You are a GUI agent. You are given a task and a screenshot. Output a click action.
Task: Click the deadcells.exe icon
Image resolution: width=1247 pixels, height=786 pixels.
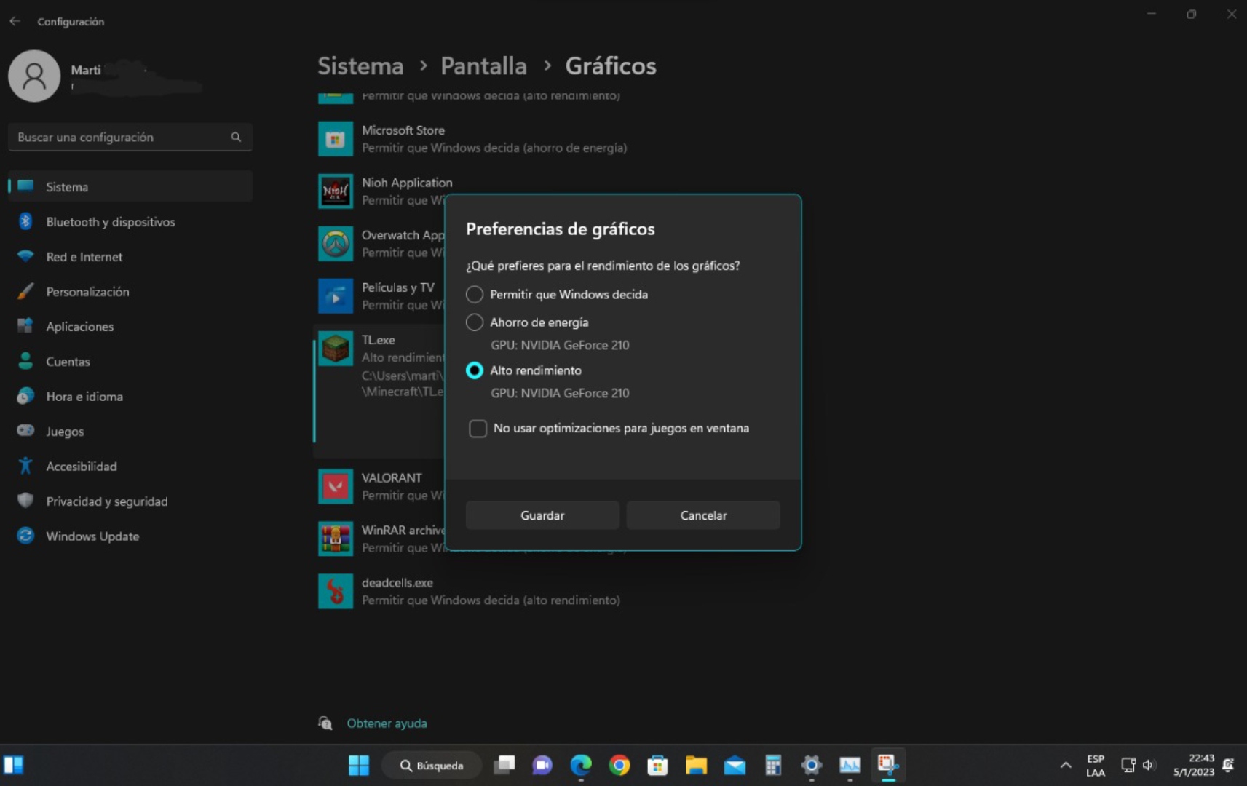pos(335,591)
